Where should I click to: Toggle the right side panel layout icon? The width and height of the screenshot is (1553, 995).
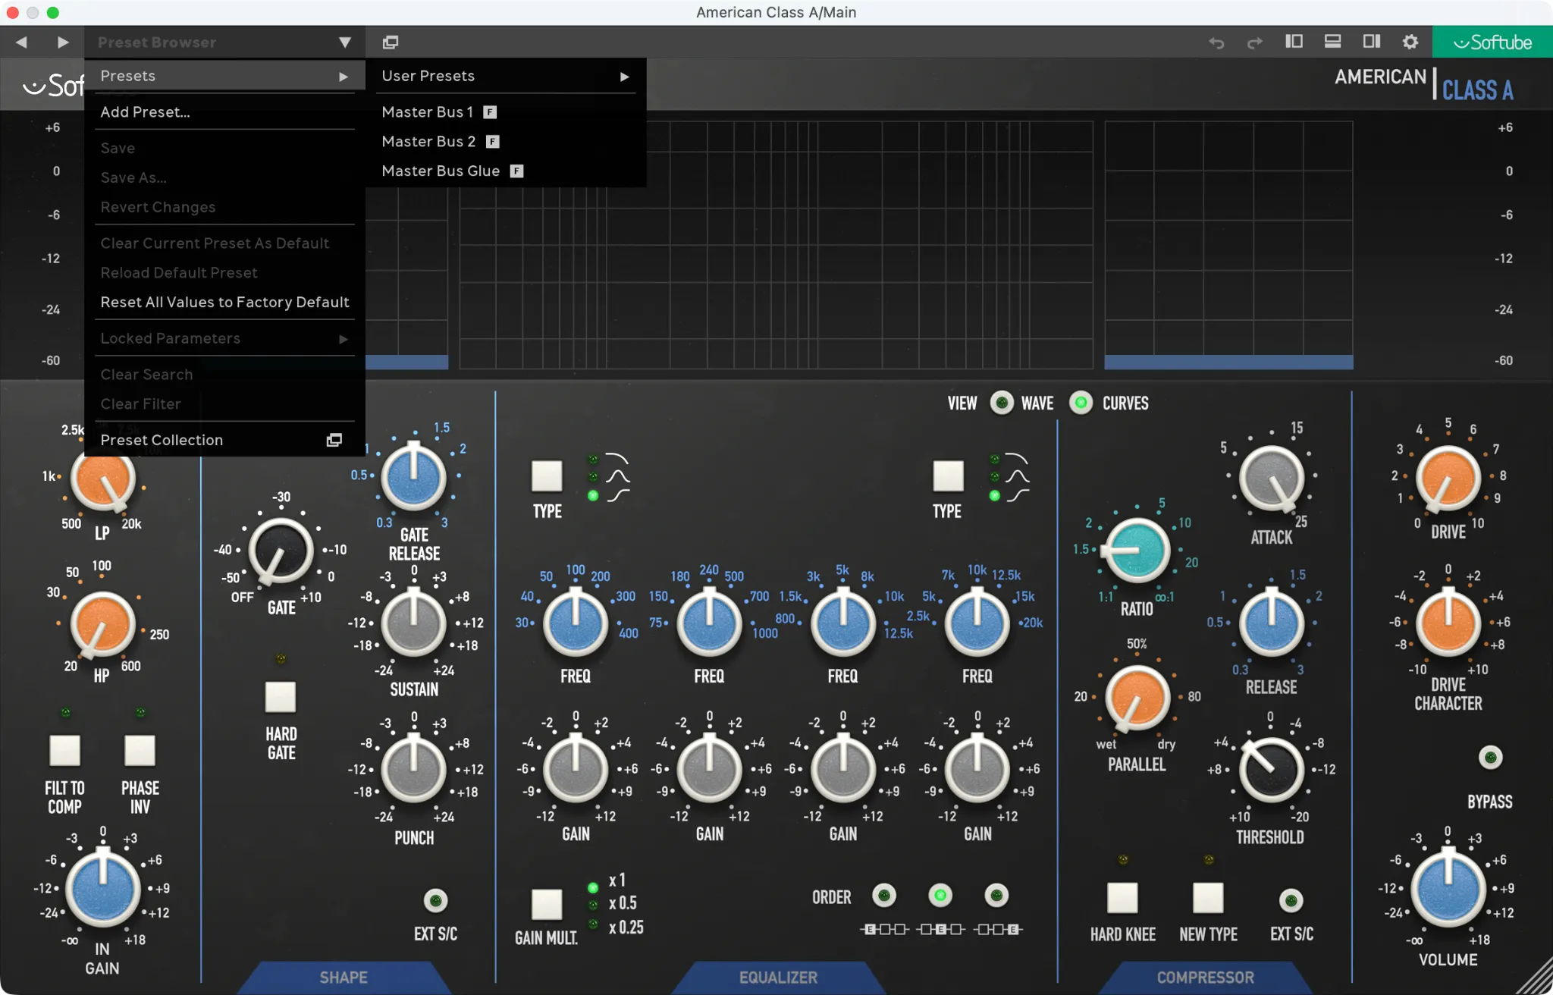pos(1371,42)
